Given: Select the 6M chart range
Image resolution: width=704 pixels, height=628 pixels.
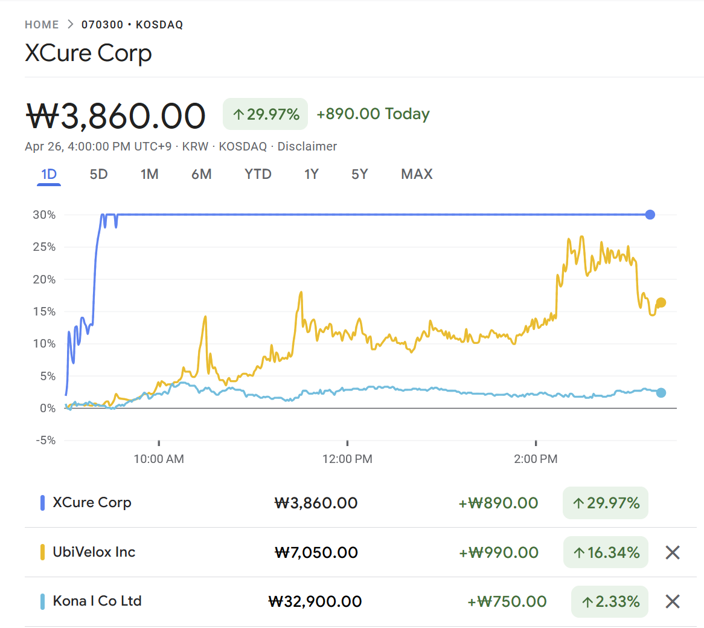Looking at the screenshot, I should [x=201, y=175].
